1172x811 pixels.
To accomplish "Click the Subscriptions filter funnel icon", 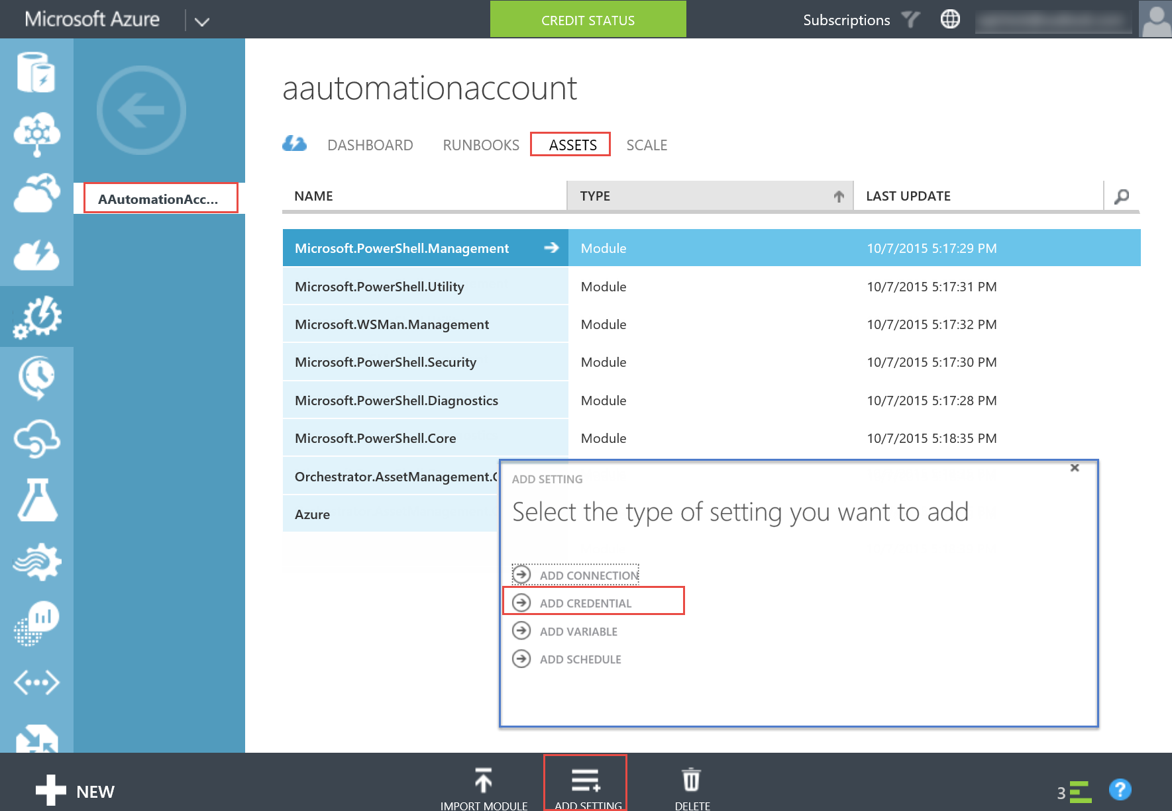I will (x=911, y=20).
